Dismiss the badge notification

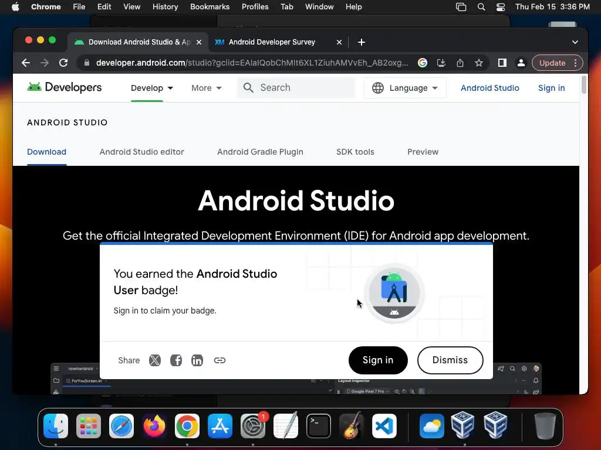[x=450, y=360]
